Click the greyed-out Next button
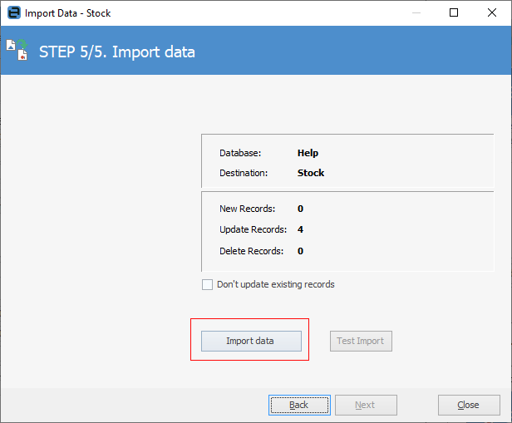This screenshot has height=423, width=512. (x=365, y=405)
